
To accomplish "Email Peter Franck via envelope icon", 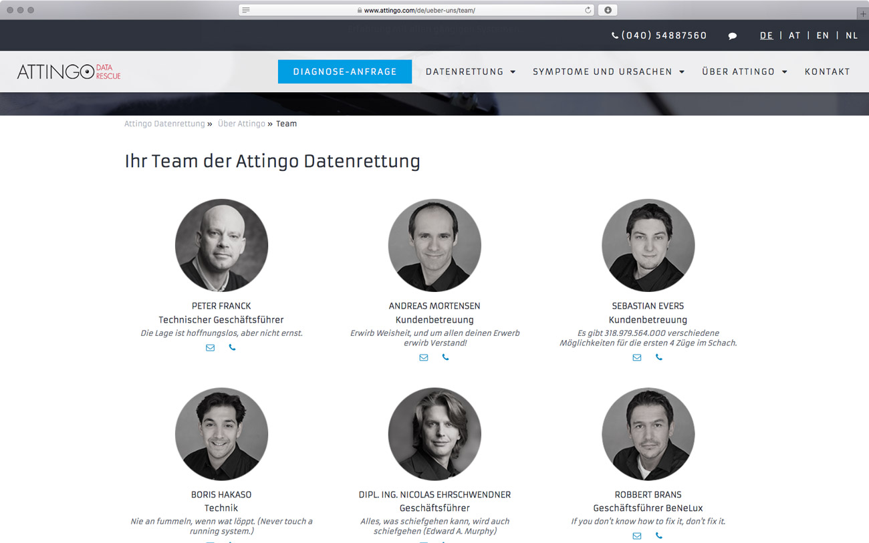I will coord(210,347).
